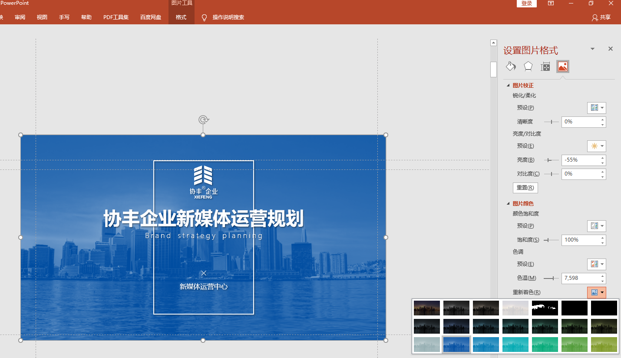621x358 pixels.
Task: Choose the light gray recolor thumbnail
Action: (427, 345)
